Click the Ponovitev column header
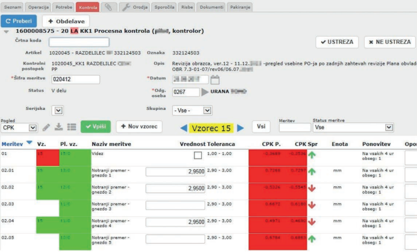The width and height of the screenshot is (417, 252). [376, 144]
